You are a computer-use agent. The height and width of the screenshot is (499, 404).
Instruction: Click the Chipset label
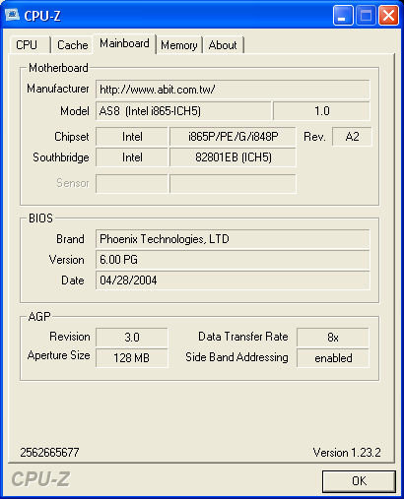point(72,137)
